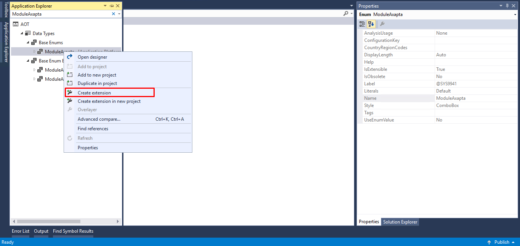Open the Enum ModuleAxapta object selector dropdown
Screen dimensions: 520x246
[515, 14]
